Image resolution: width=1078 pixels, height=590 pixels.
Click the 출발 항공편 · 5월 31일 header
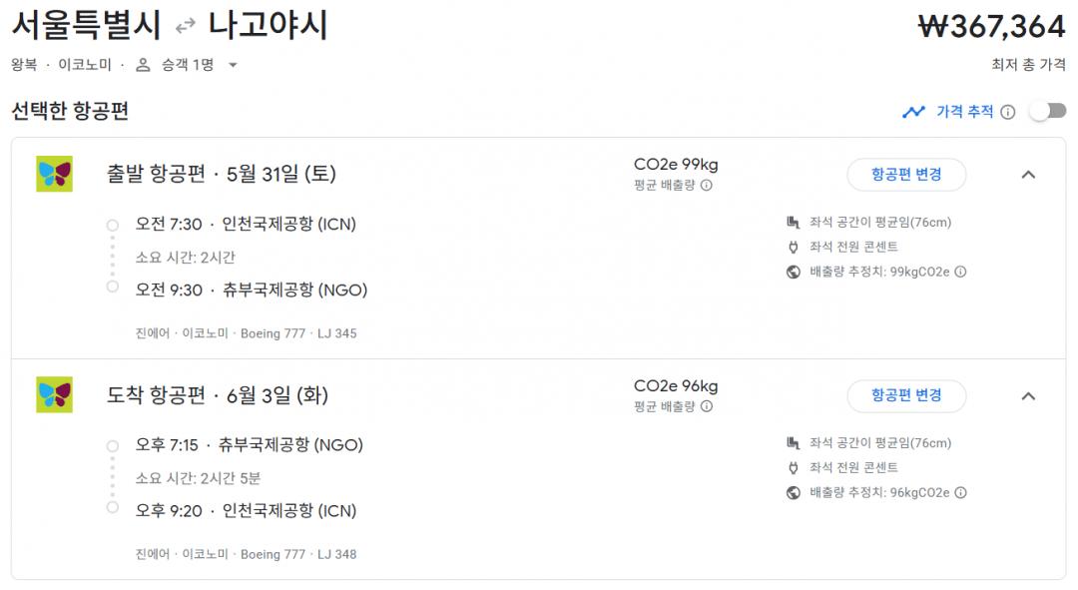click(221, 174)
